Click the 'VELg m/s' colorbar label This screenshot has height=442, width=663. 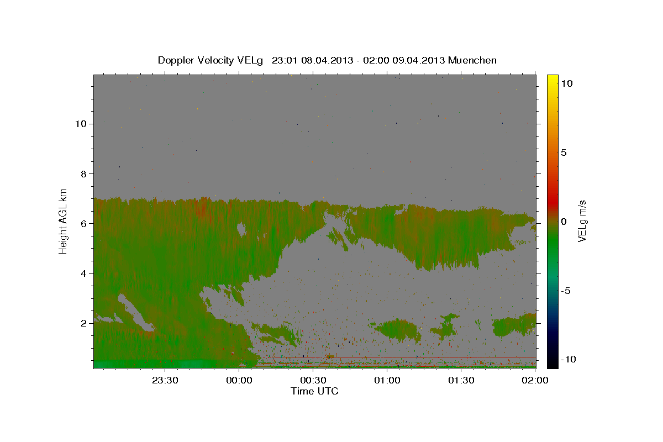(582, 220)
